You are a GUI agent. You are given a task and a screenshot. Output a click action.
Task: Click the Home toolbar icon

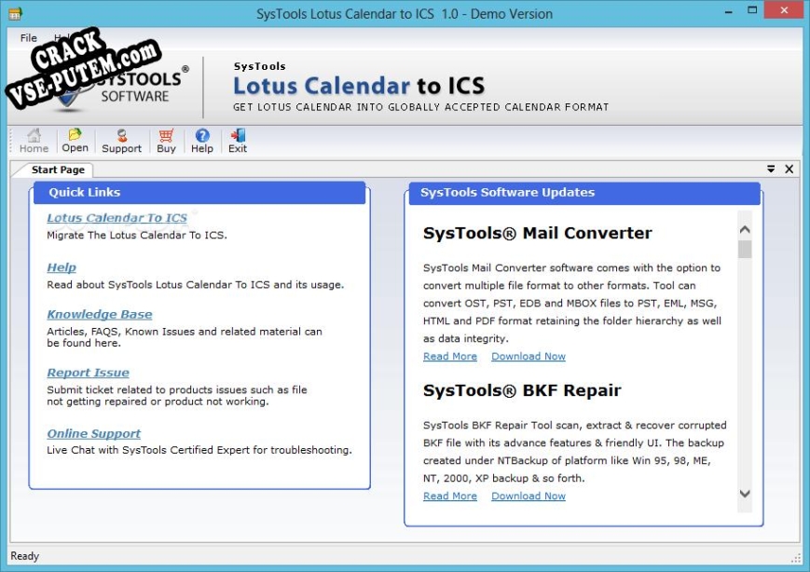click(x=34, y=141)
